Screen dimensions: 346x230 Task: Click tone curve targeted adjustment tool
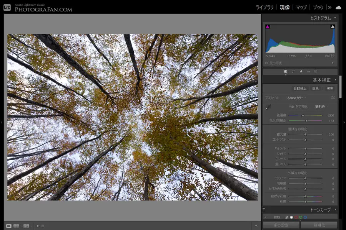click(265, 217)
